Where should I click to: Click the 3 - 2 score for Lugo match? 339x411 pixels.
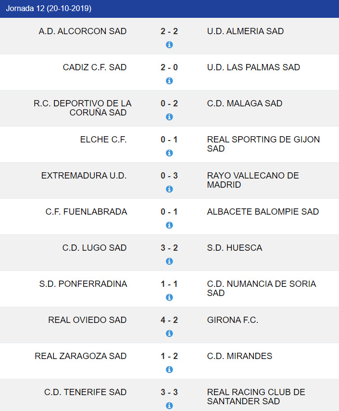click(x=169, y=248)
